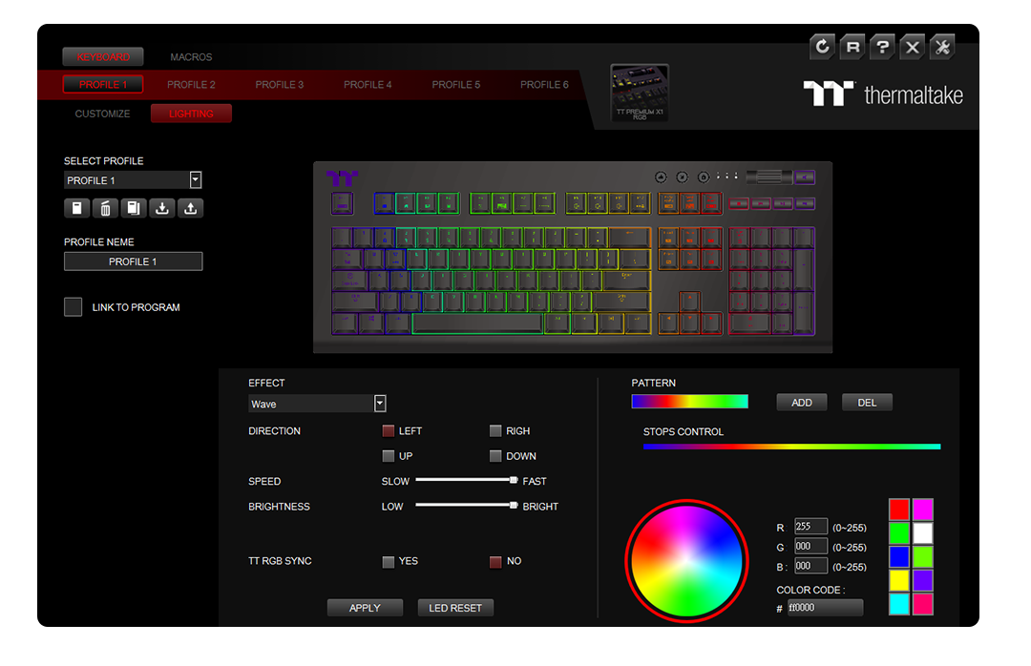Click the import profile download-arrow icon
The height and width of the screenshot is (666, 1031).
(162, 208)
